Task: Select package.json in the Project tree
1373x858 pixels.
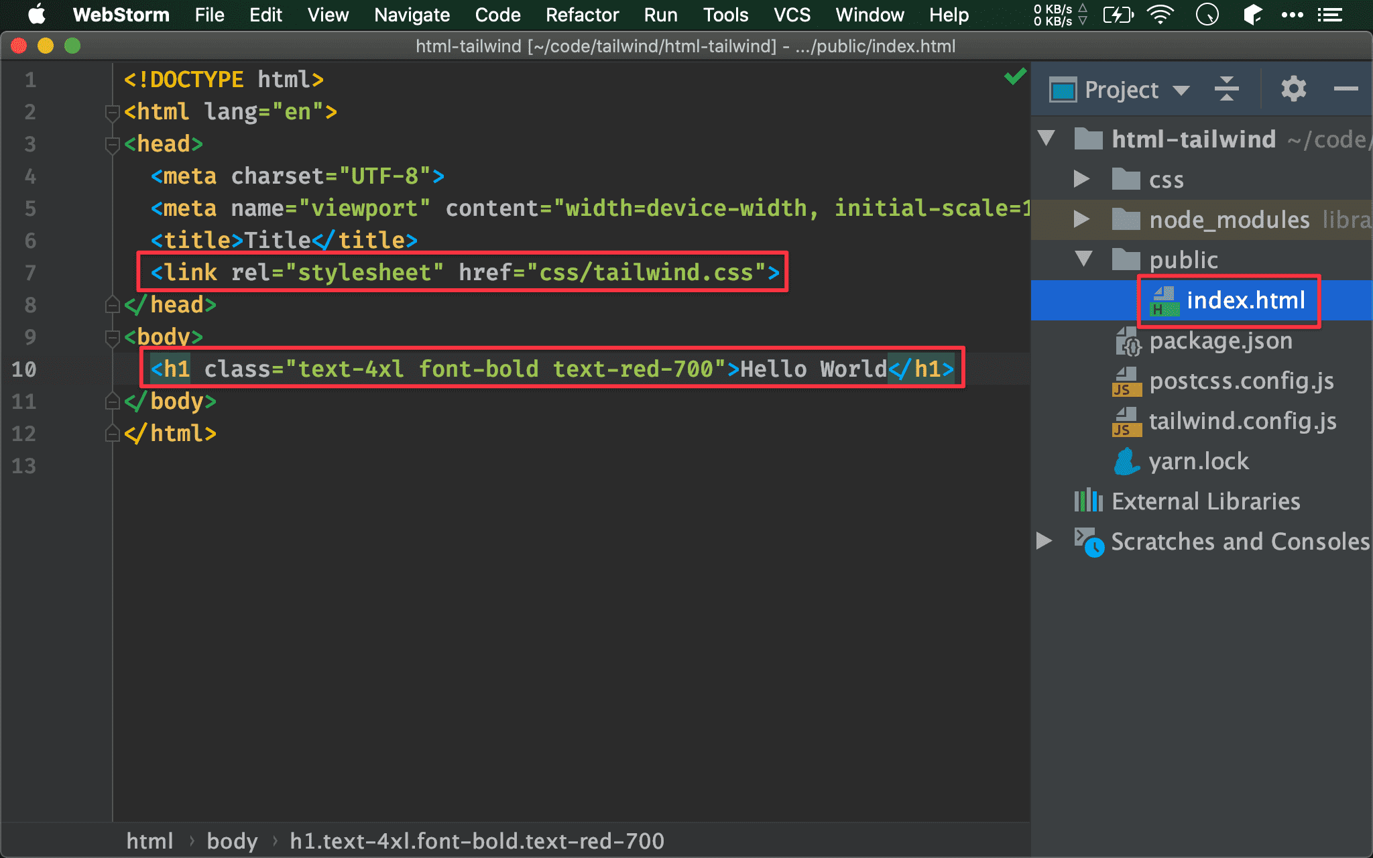Action: point(1221,341)
